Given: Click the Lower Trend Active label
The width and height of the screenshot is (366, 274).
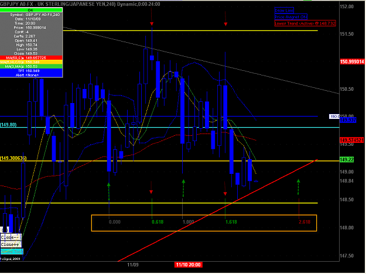Looking at the screenshot, I should tap(305, 23).
